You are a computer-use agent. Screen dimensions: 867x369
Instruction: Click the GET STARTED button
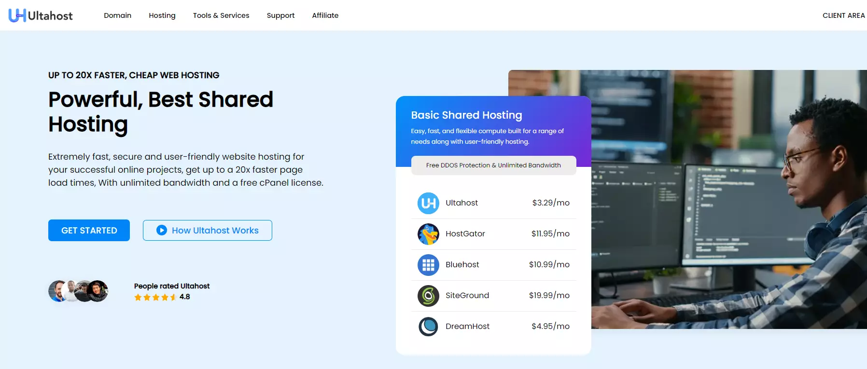coord(89,230)
